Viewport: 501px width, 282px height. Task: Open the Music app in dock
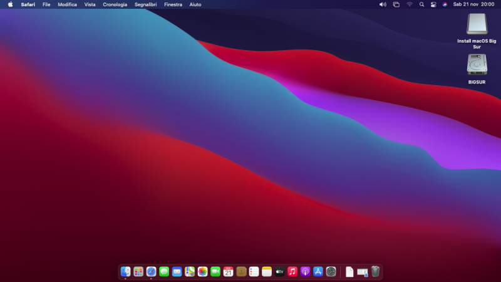pos(292,271)
